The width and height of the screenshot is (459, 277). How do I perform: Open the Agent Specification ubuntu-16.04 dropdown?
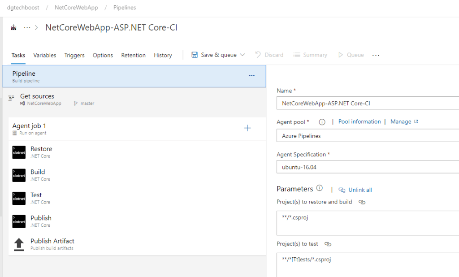[x=368, y=167]
